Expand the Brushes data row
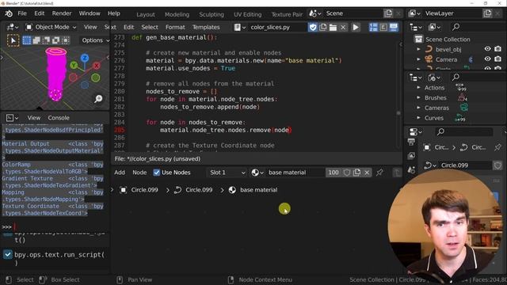507x285 pixels. [x=418, y=97]
